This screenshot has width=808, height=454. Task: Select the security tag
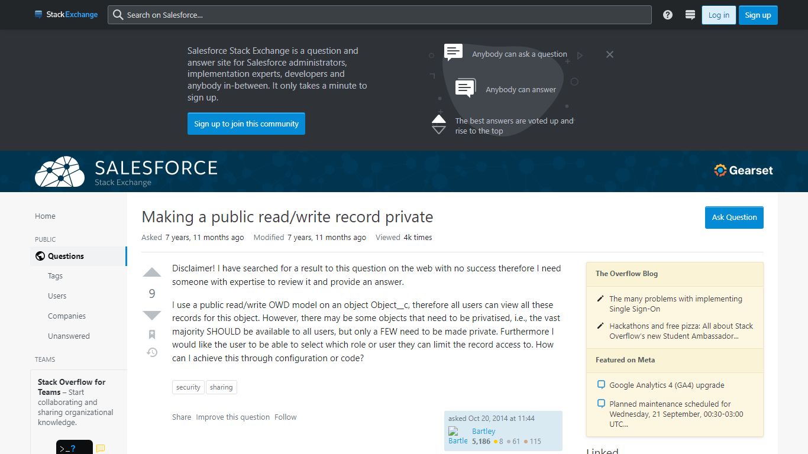tap(188, 387)
